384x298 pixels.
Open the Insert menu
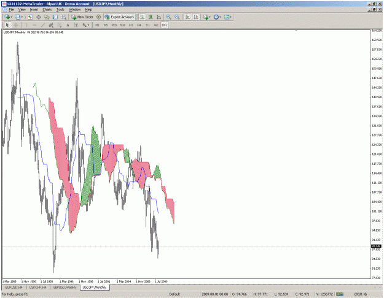34,10
